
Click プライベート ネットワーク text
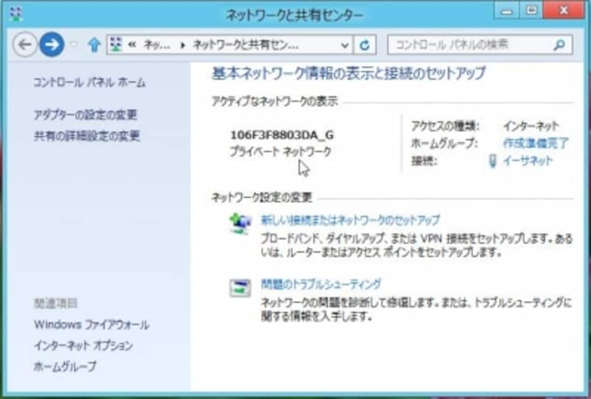click(x=281, y=151)
